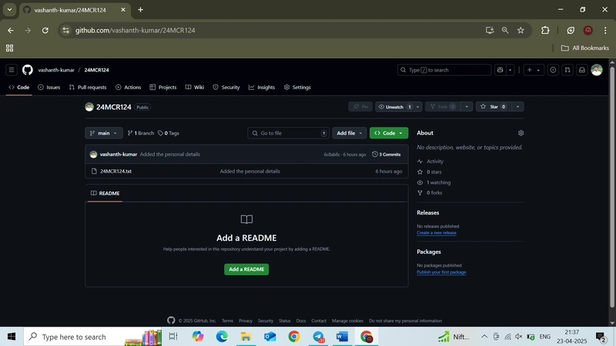The image size is (616, 346).
Task: Click the browser zoom magnifier icon
Action: tap(505, 30)
